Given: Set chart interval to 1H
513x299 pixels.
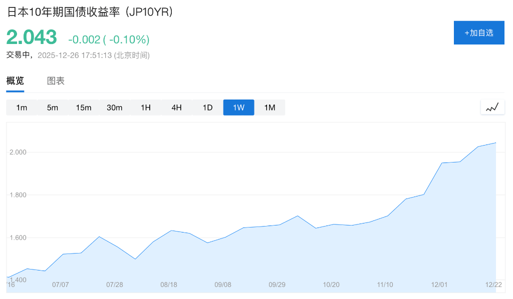Looking at the screenshot, I should pyautogui.click(x=146, y=107).
